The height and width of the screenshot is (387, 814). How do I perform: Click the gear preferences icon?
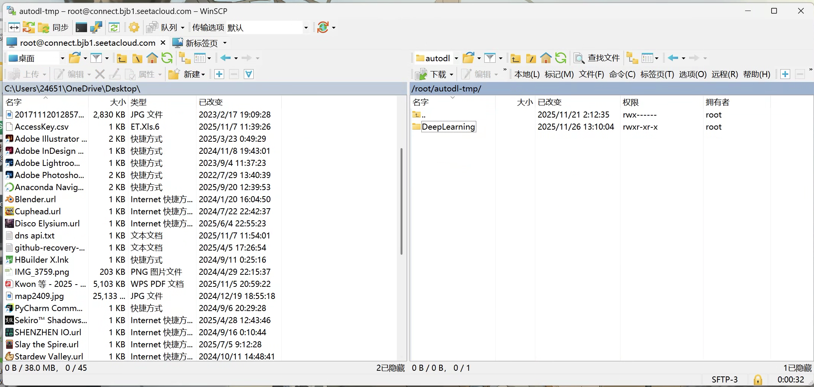(134, 28)
